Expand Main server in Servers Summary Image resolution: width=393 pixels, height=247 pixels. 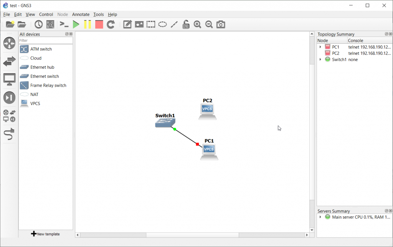pyautogui.click(x=320, y=217)
